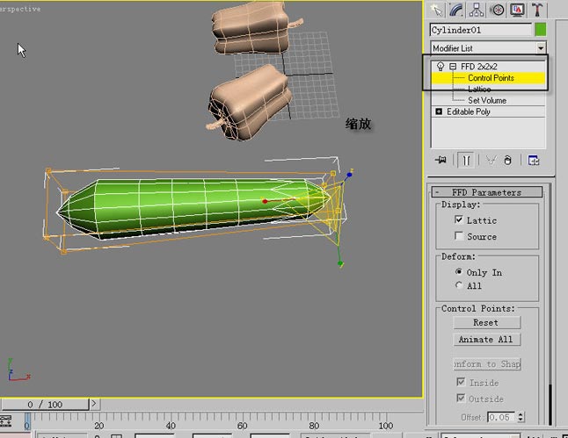Screen dimensions: 568x438
Task: Click Conform to Shape button
Action: (487, 364)
